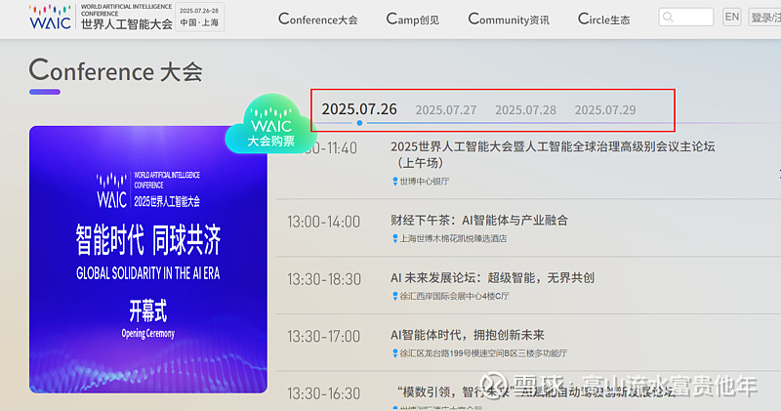
Task: Click the venue text 上海世博木棉花凯悦臻选酒店
Action: pyautogui.click(x=453, y=238)
